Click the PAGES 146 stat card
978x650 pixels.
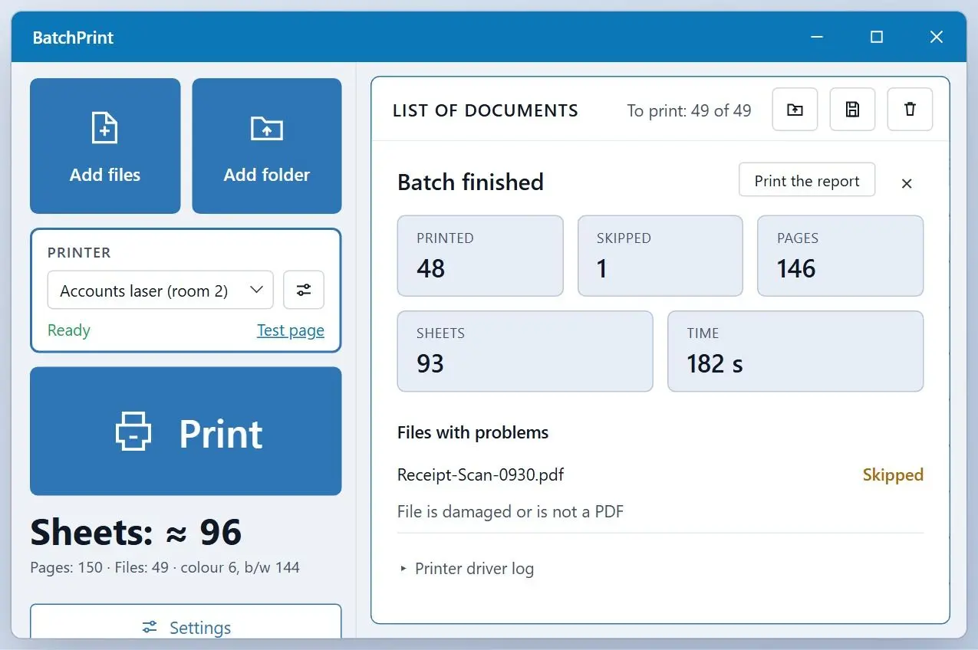pos(841,255)
